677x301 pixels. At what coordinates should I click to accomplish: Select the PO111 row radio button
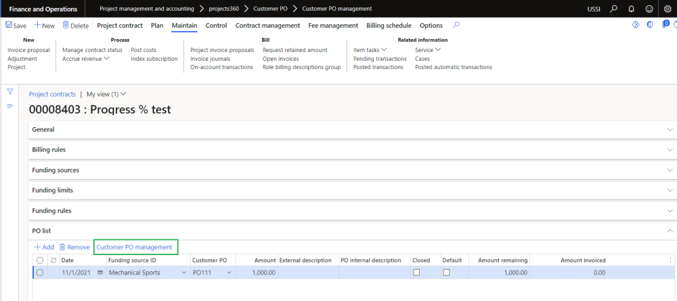coord(40,273)
